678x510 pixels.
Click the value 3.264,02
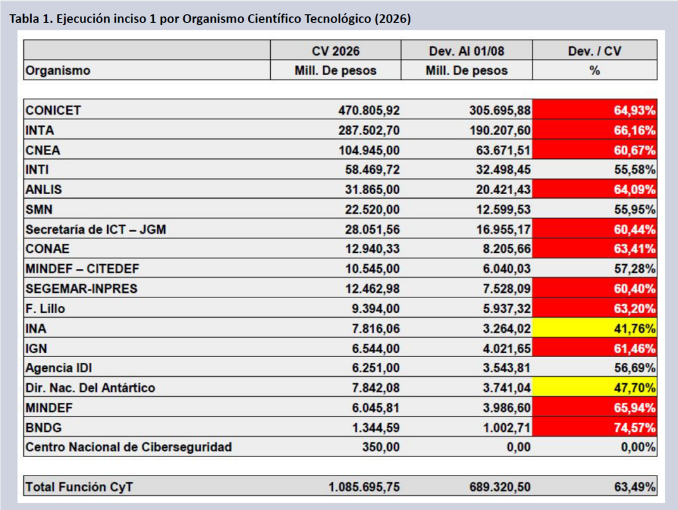click(x=507, y=329)
